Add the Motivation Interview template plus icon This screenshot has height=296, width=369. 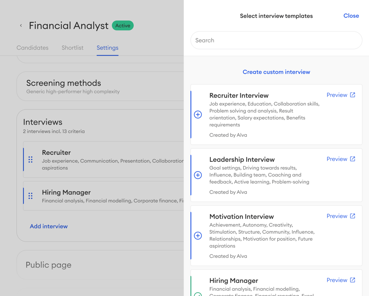198,236
